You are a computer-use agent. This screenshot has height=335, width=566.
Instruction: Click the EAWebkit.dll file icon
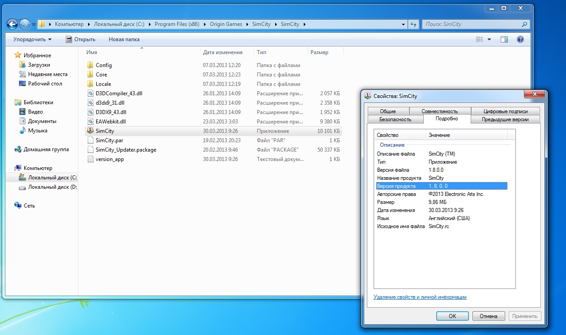(x=90, y=121)
